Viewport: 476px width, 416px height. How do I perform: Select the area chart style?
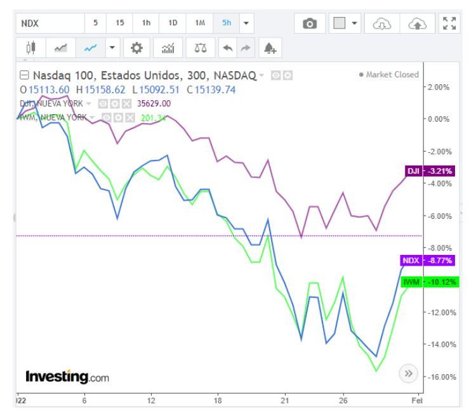click(x=61, y=48)
